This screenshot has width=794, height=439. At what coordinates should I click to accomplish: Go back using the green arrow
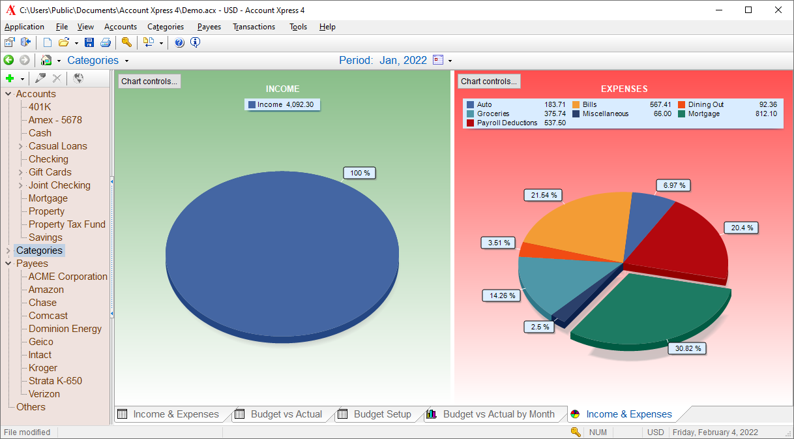click(8, 60)
